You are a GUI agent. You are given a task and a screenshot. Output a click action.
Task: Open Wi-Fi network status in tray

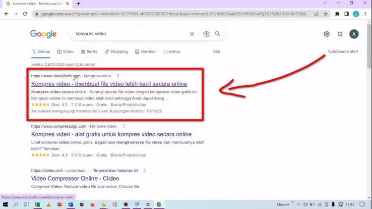click(x=319, y=205)
